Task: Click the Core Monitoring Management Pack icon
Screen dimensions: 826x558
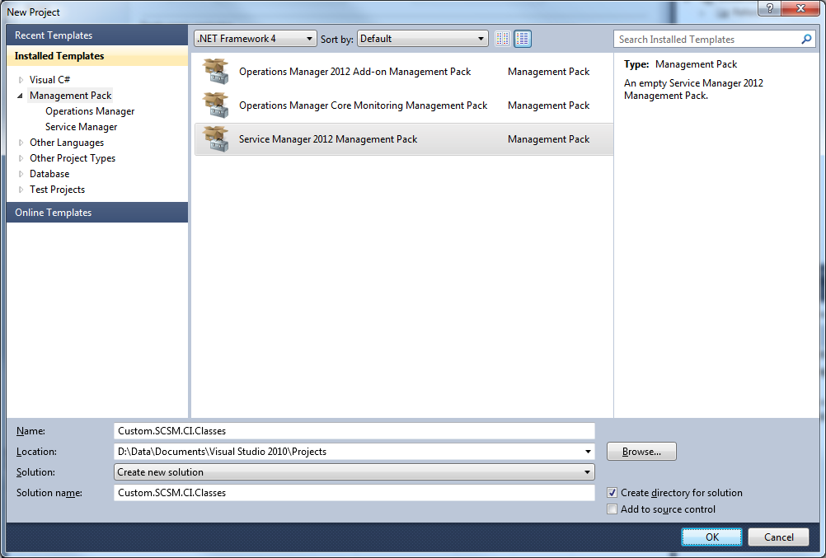Action: click(x=216, y=106)
